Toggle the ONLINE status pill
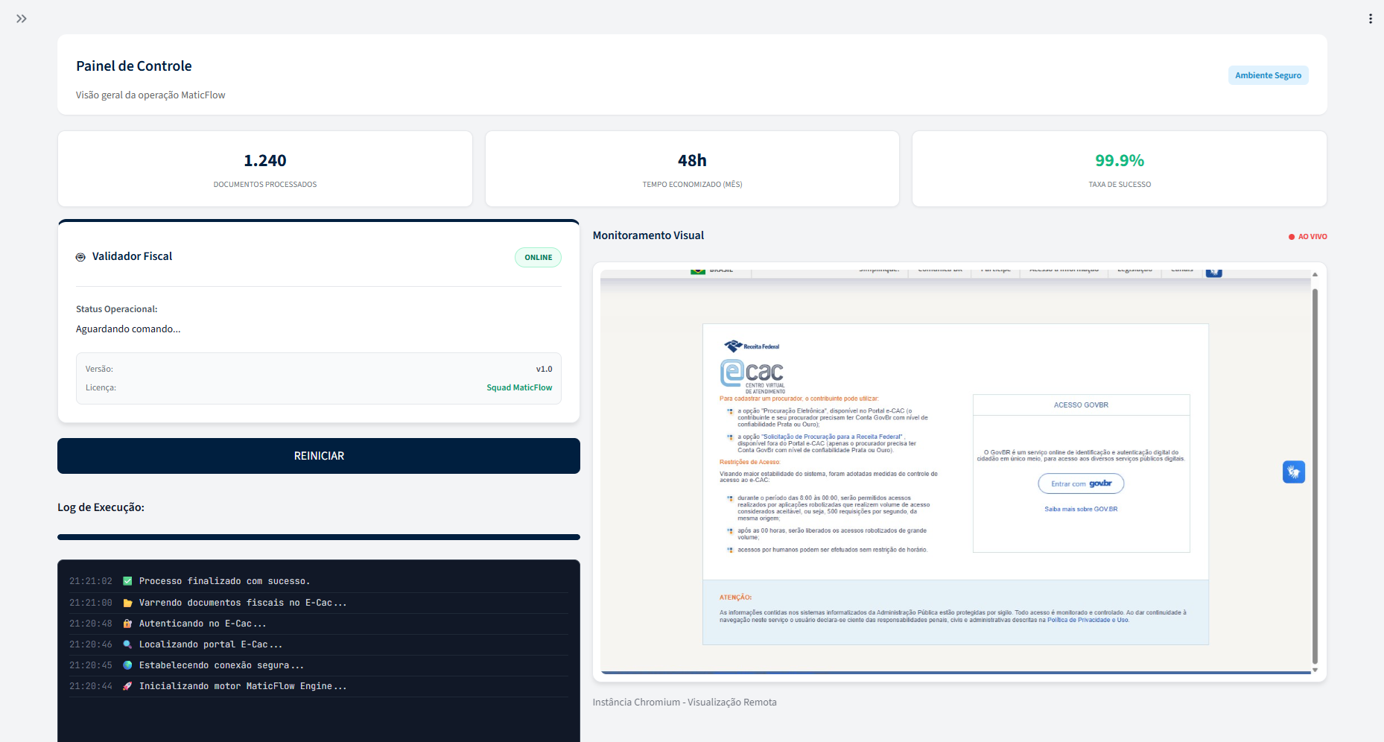 pos(538,257)
